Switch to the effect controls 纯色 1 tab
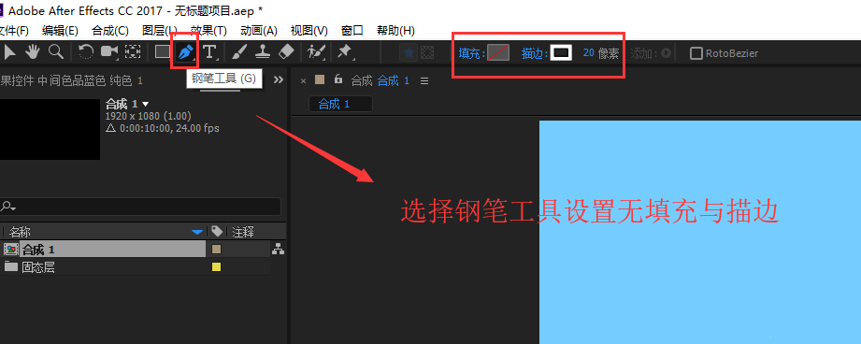The image size is (861, 344). point(71,80)
